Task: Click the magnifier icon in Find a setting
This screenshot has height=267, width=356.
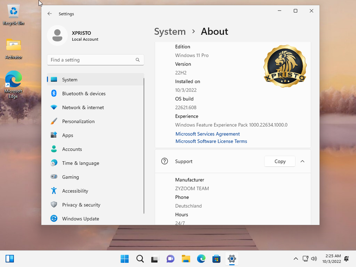Action: click(138, 60)
